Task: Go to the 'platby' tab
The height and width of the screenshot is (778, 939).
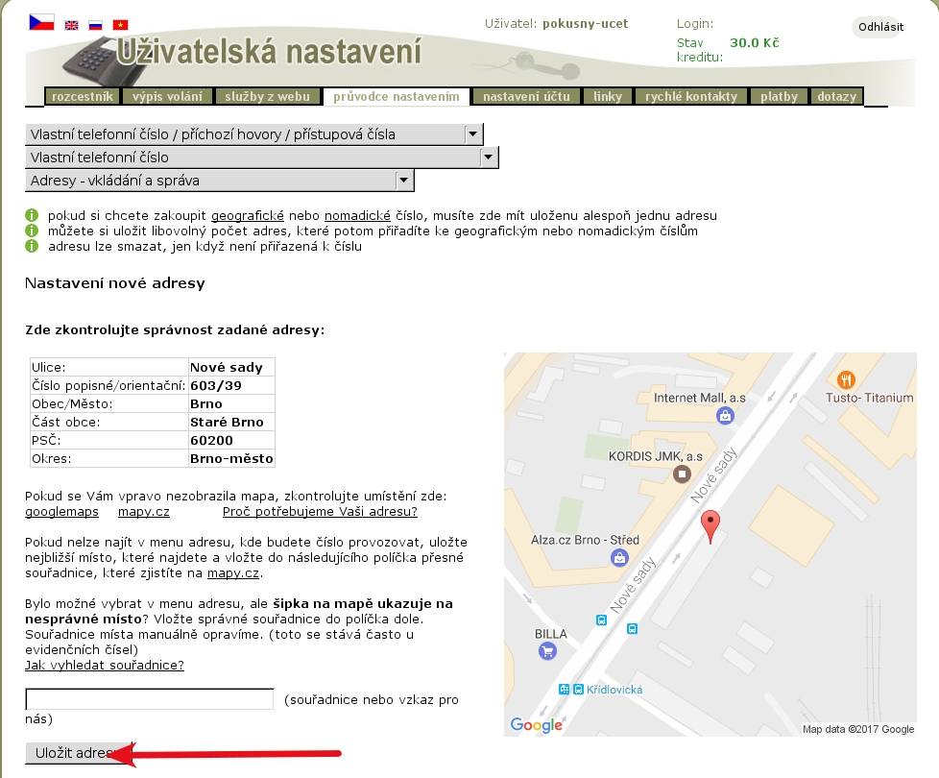Action: [779, 97]
